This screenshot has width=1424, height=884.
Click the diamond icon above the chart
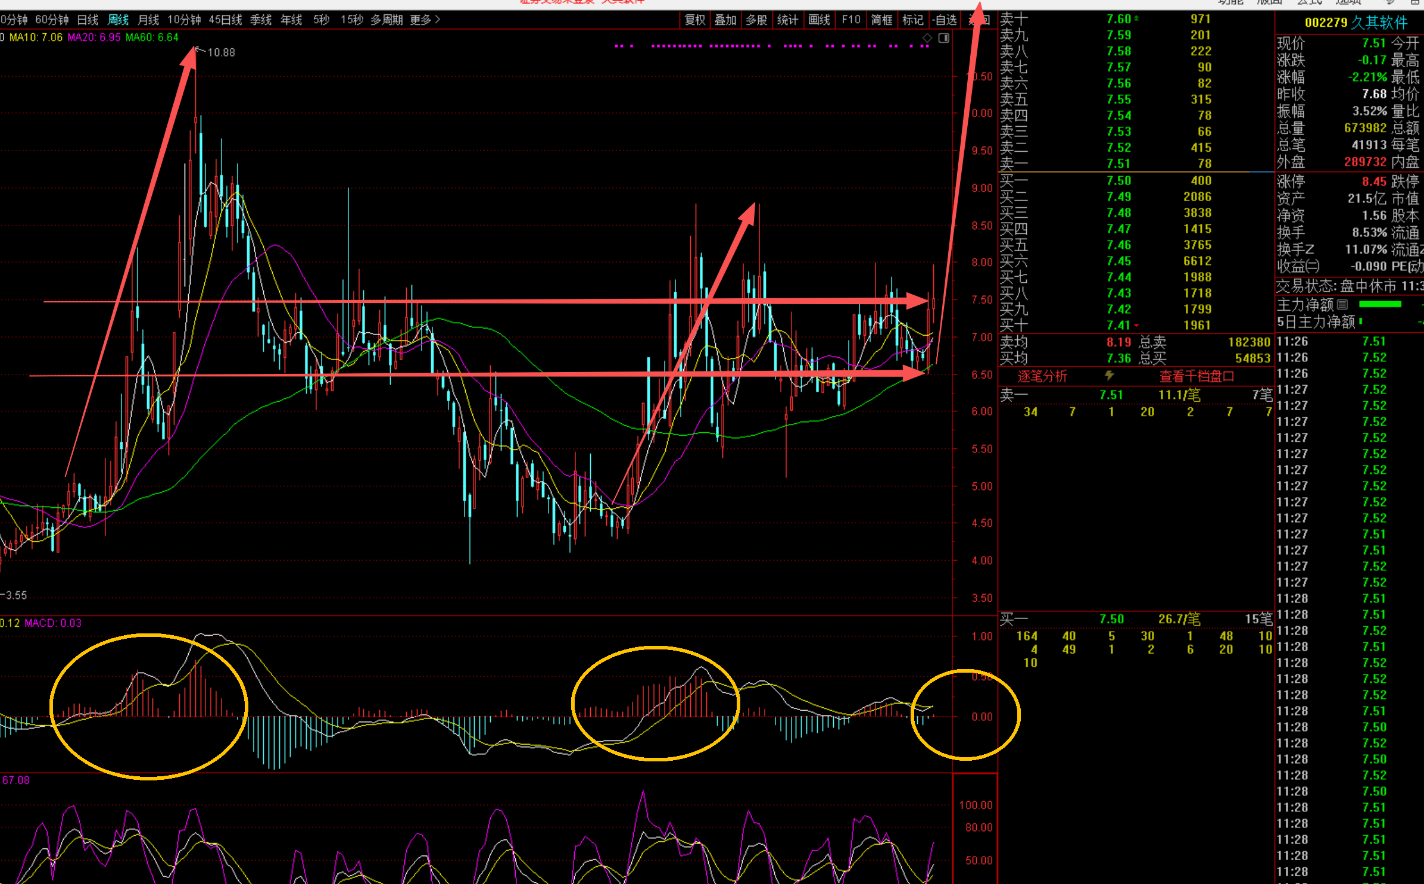927,38
